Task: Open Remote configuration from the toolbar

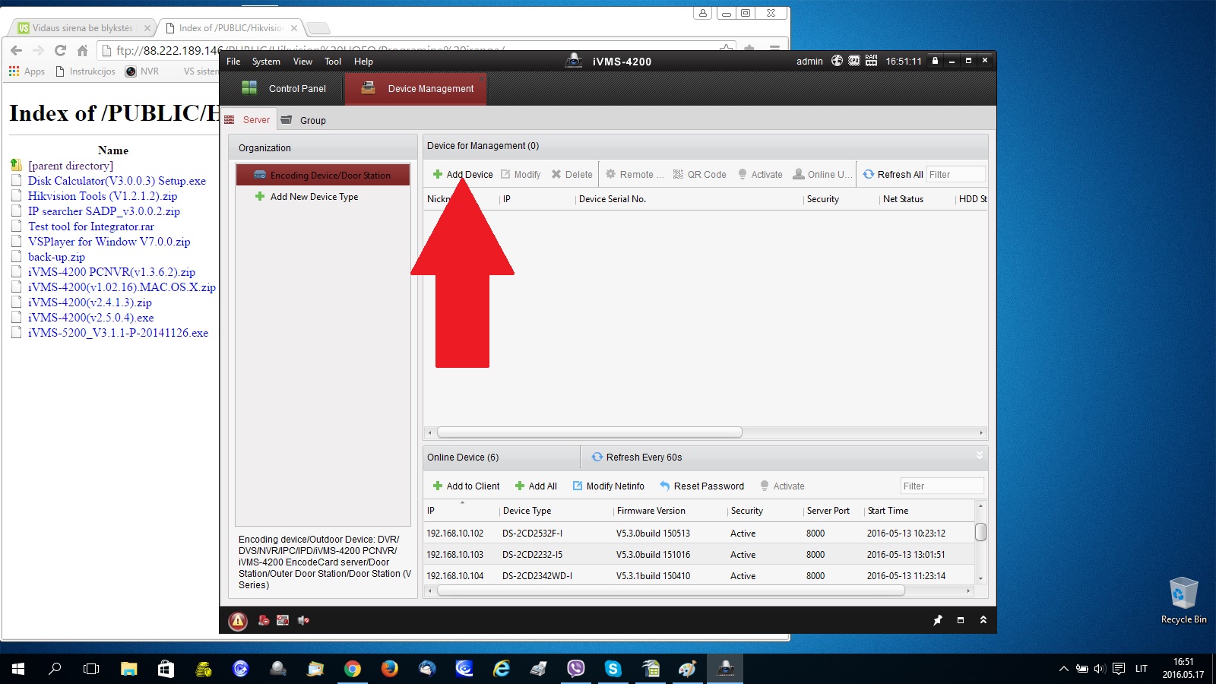Action: [635, 175]
